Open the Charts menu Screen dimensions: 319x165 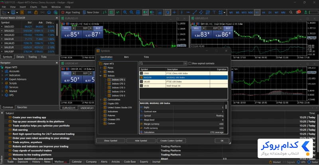click(33, 7)
